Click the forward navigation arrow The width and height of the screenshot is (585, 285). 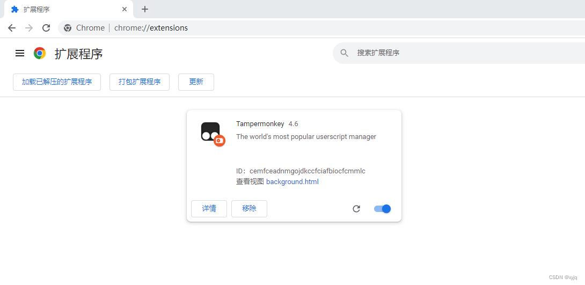(x=29, y=28)
